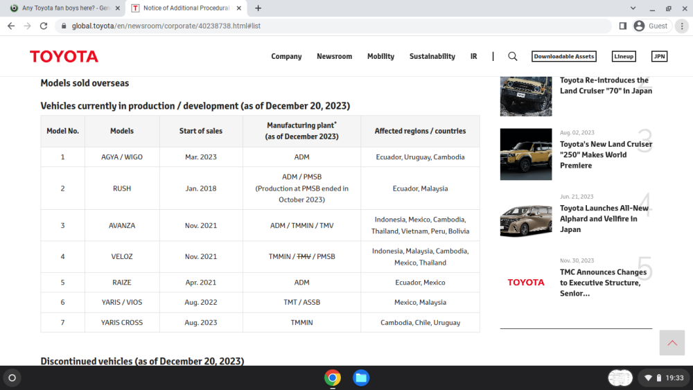Click the Wi-Fi icon in the status tray
Viewport: 693px width, 390px height.
pyautogui.click(x=649, y=378)
